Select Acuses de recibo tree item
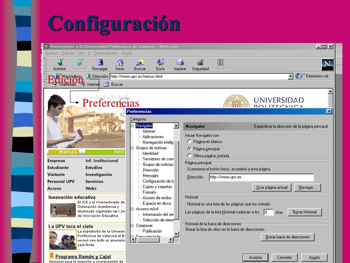The height and width of the screenshot is (263, 350). point(157,198)
